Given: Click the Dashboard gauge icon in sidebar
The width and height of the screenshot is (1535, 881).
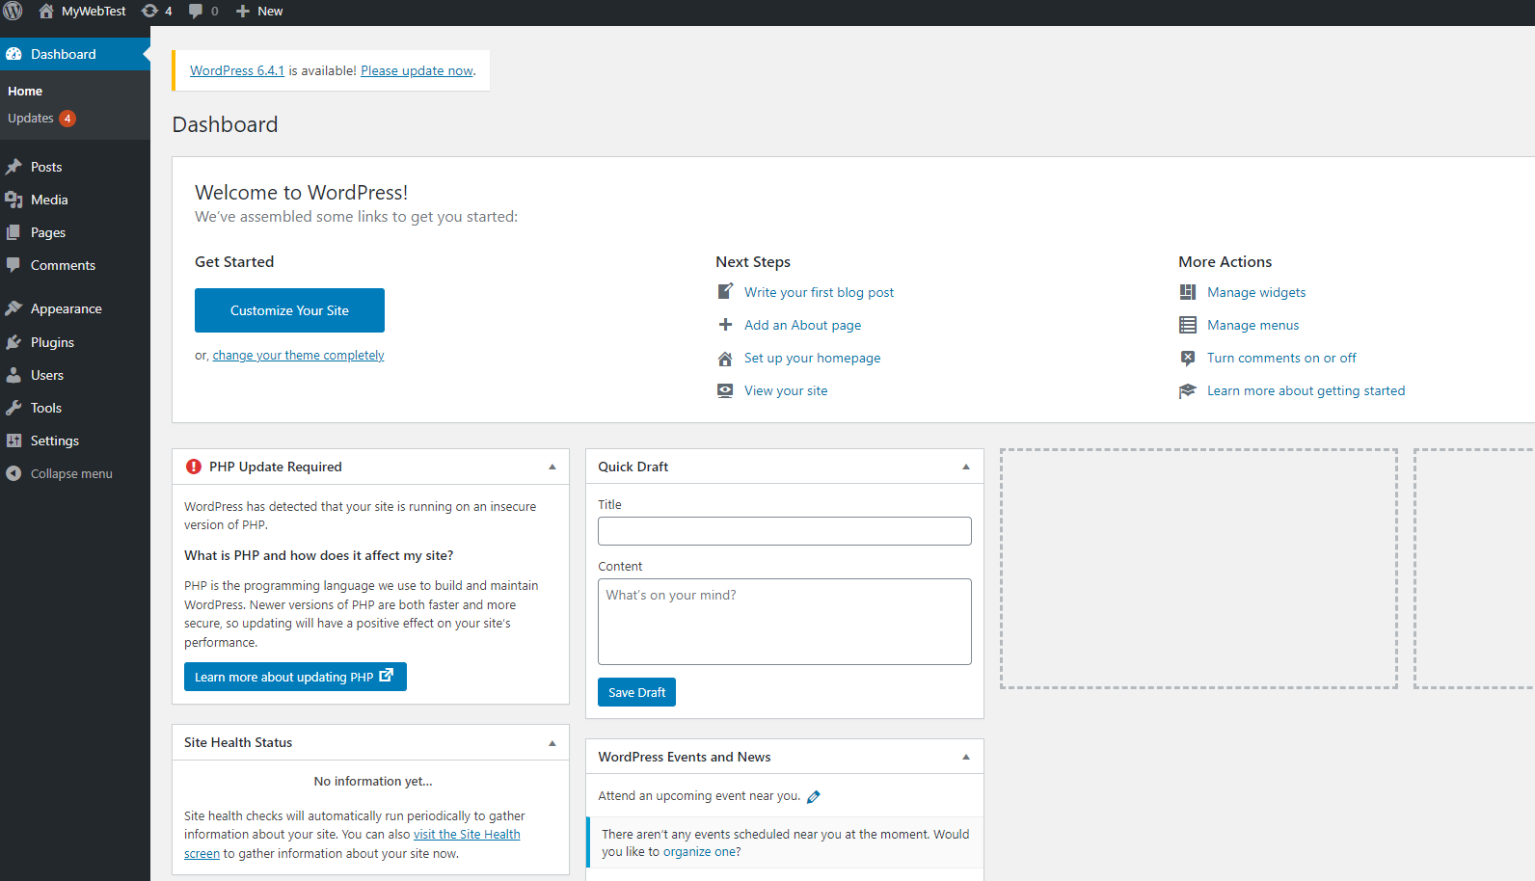Looking at the screenshot, I should (13, 54).
